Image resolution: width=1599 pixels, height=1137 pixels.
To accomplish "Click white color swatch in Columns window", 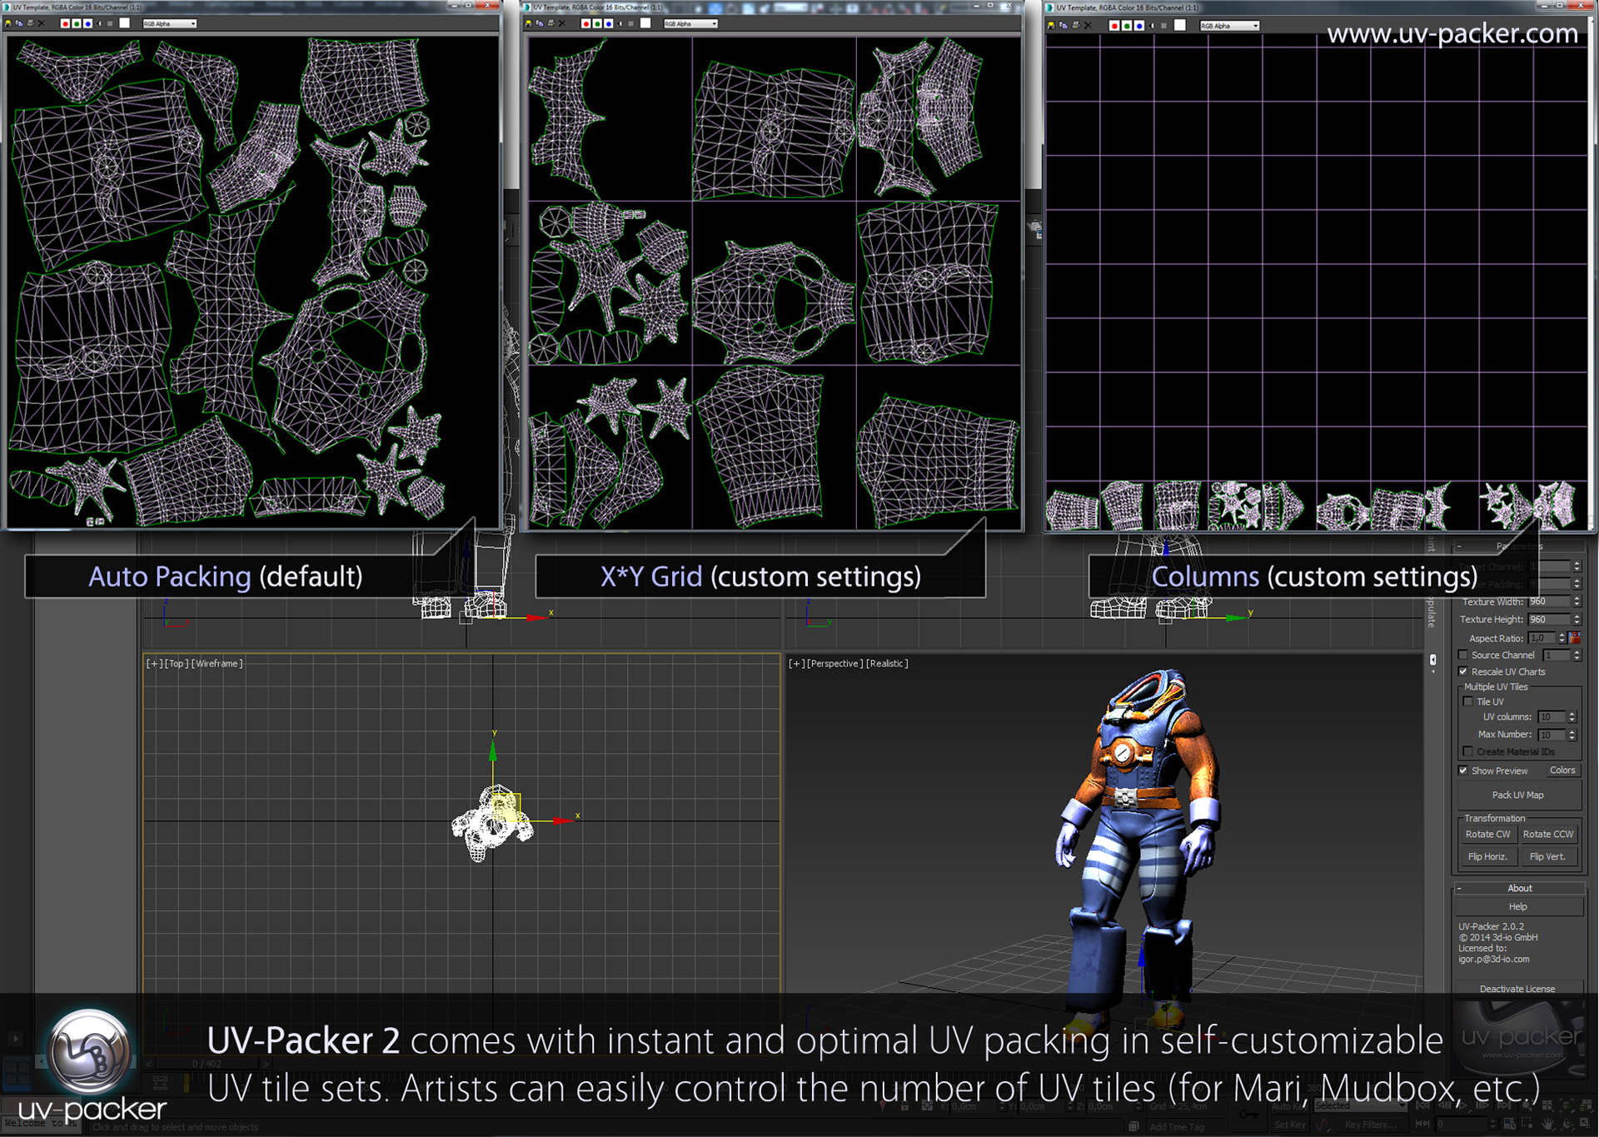I will (1179, 25).
